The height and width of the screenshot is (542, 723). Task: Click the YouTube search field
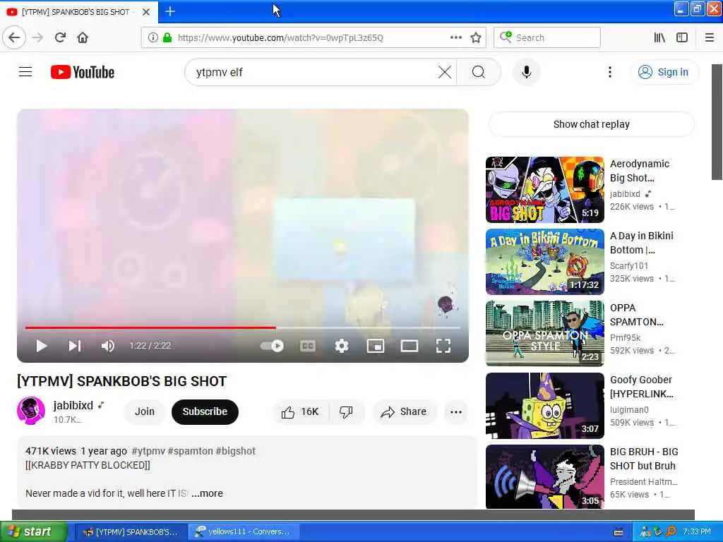313,72
